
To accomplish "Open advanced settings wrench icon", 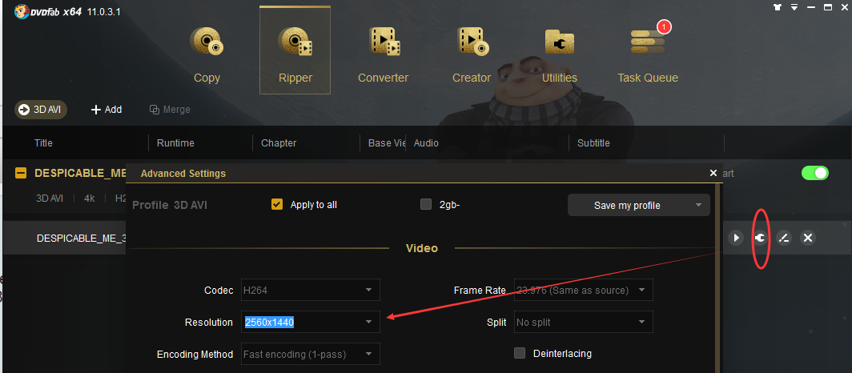I will pyautogui.click(x=760, y=238).
